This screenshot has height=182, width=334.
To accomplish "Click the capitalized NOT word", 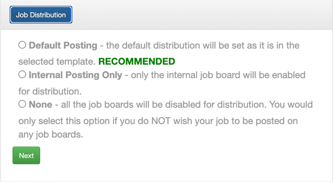I will 161,121.
